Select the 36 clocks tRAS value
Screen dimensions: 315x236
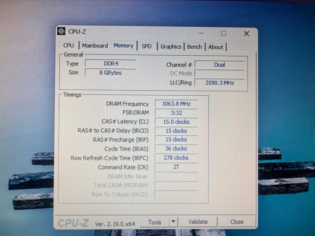click(176, 148)
